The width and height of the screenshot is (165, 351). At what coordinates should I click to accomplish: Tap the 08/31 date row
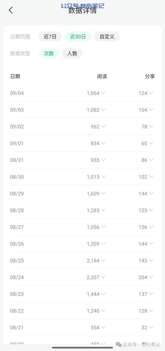click(x=82, y=160)
